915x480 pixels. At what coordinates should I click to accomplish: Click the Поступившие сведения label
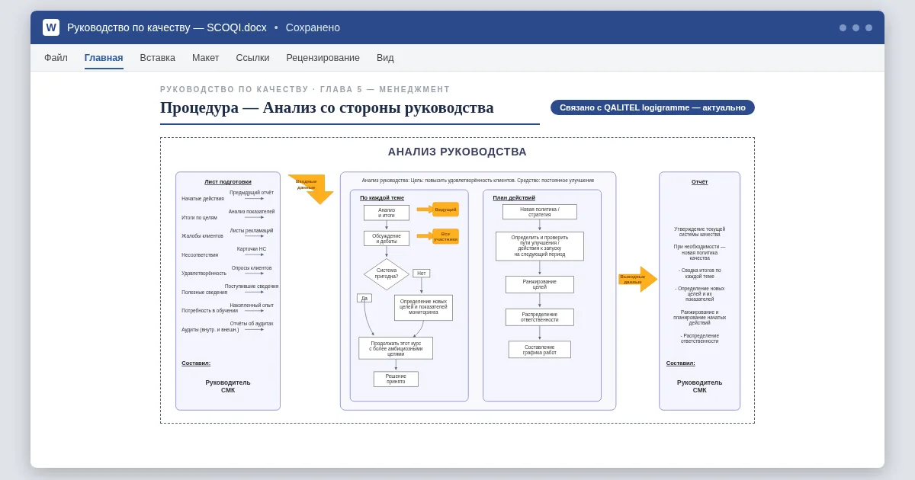click(252, 286)
